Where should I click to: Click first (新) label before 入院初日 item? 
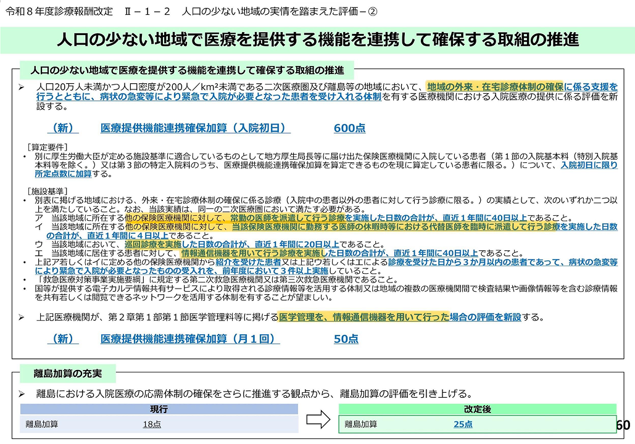click(63, 128)
